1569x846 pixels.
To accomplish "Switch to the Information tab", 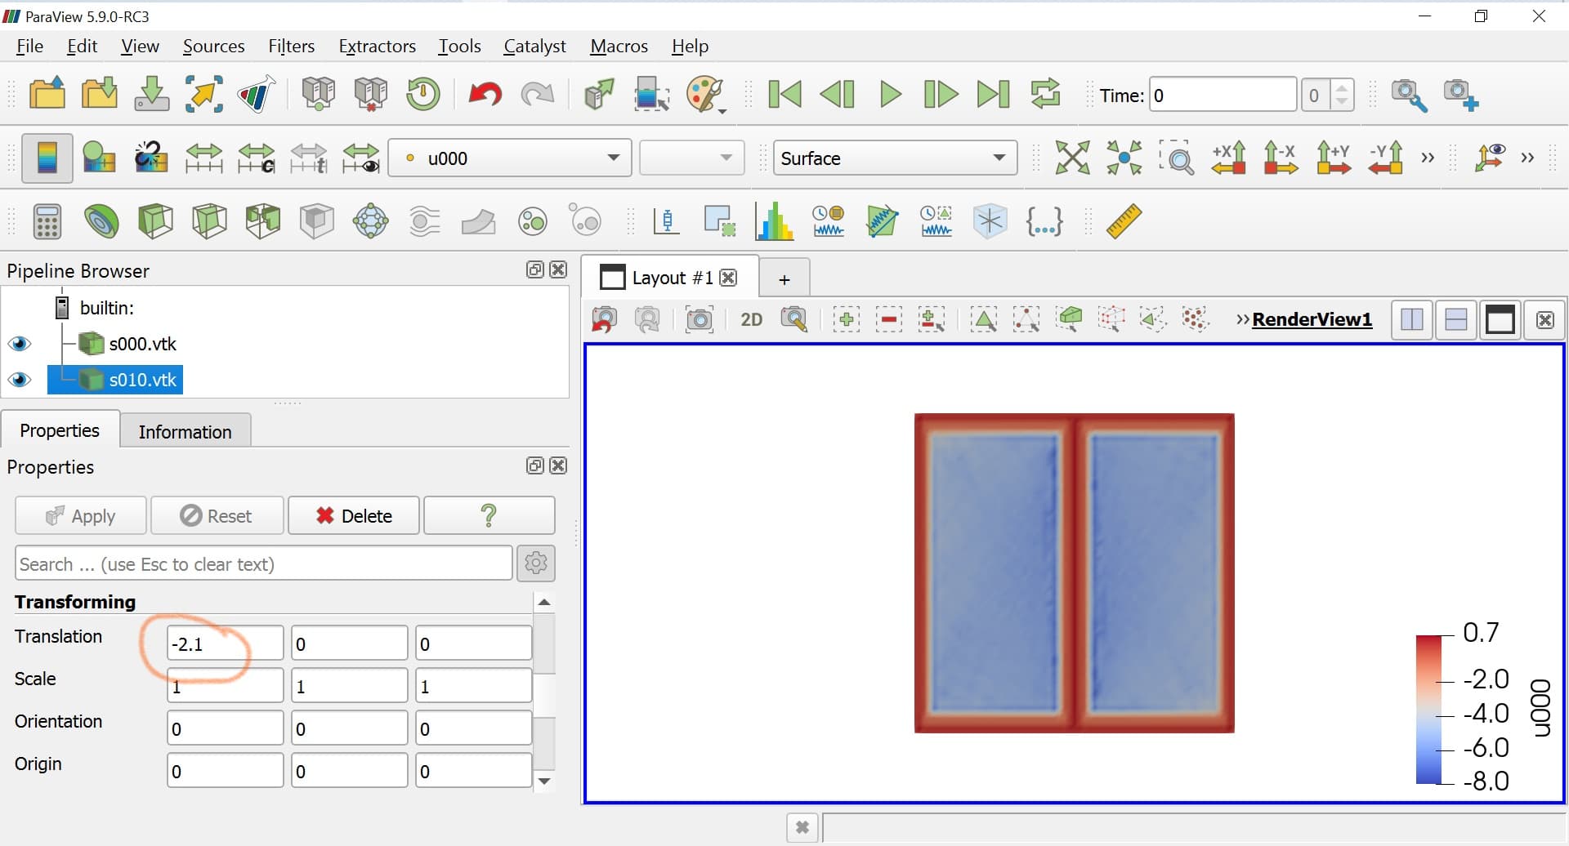I will click(186, 431).
